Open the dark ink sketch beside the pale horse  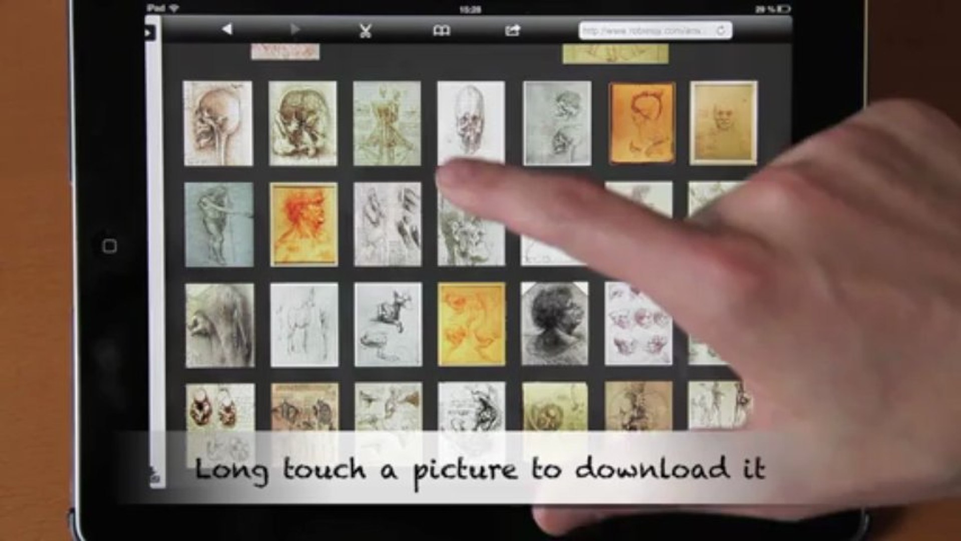[389, 325]
